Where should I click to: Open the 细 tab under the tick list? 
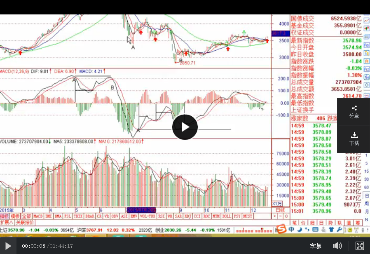[312, 223]
